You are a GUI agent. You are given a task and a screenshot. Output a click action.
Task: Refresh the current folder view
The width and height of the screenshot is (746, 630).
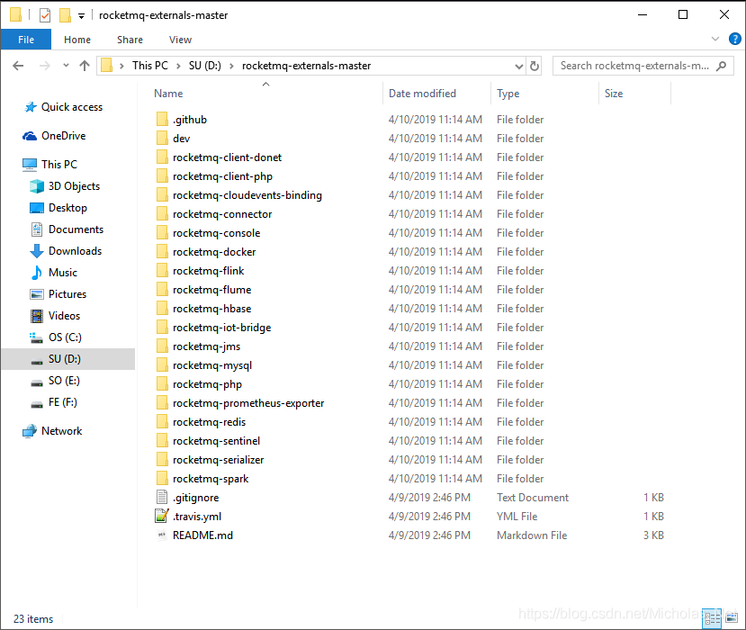535,66
